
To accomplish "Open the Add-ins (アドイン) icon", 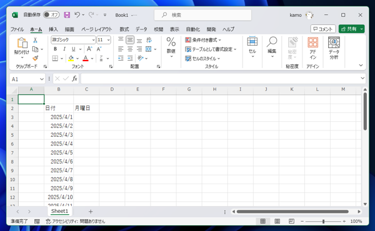I will [x=313, y=42].
